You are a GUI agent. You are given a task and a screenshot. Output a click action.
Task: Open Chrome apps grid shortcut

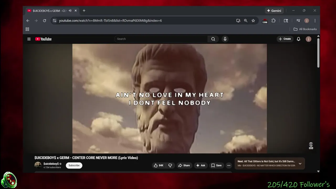pos(27,29)
